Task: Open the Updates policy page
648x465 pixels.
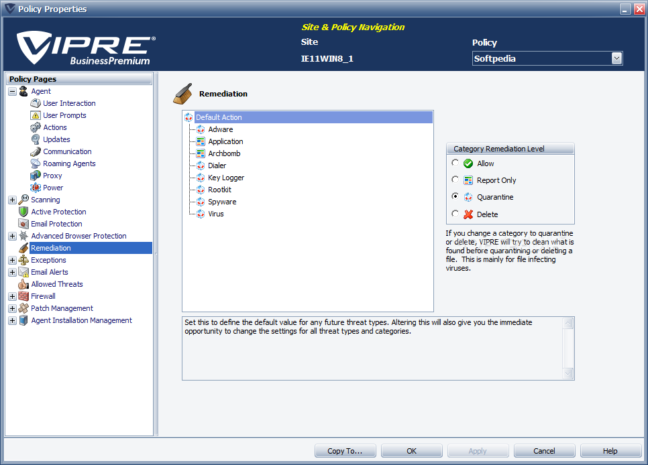Action: (56, 139)
